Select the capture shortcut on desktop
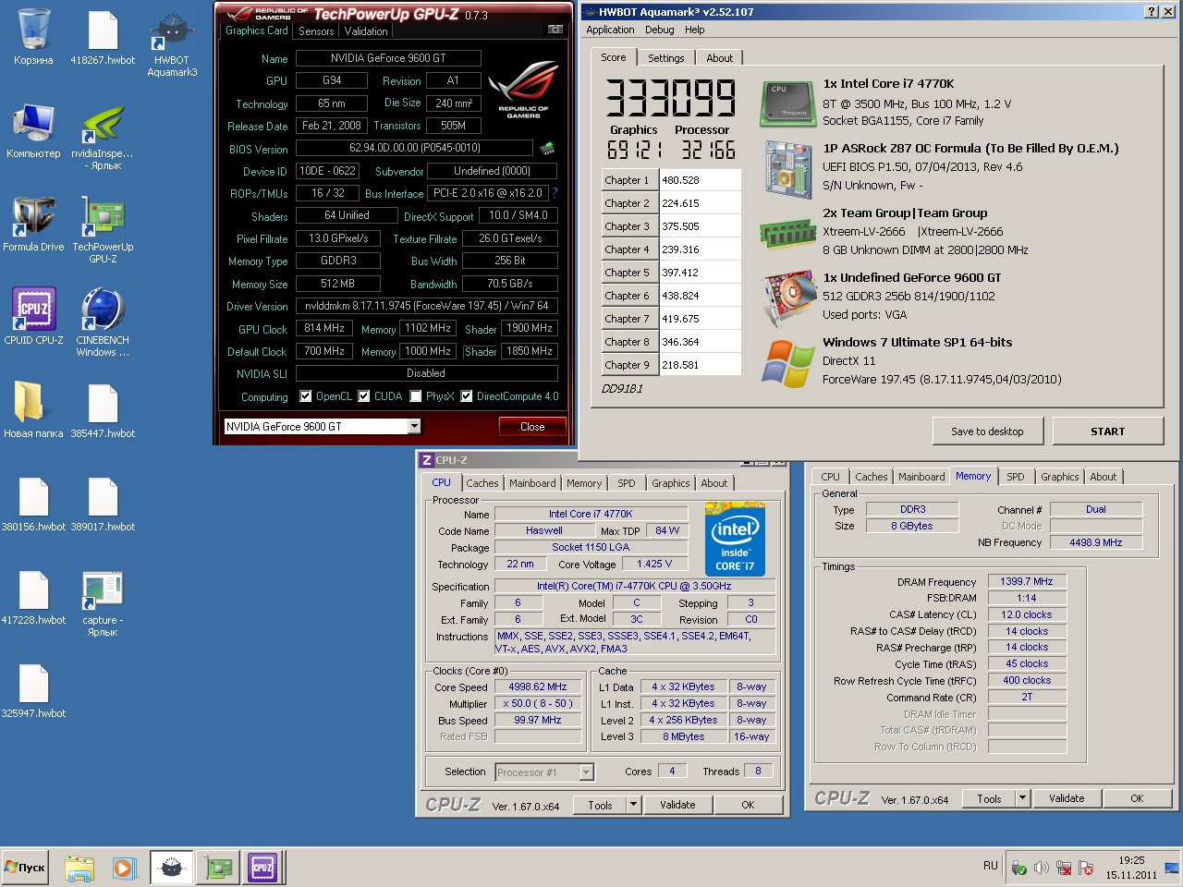The image size is (1183, 887). tap(103, 603)
